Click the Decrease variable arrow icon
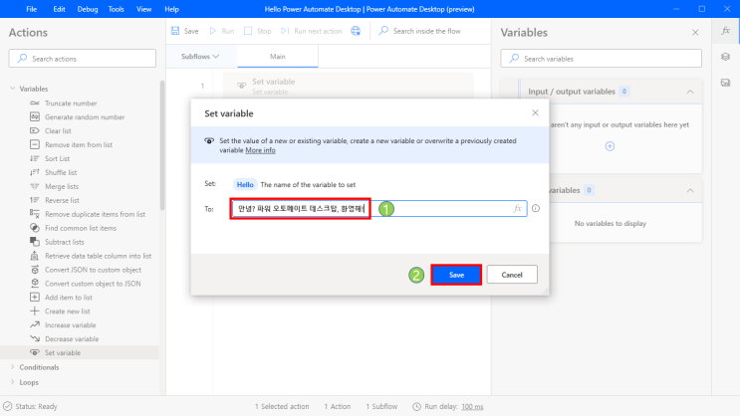This screenshot has height=416, width=740. (x=35, y=338)
